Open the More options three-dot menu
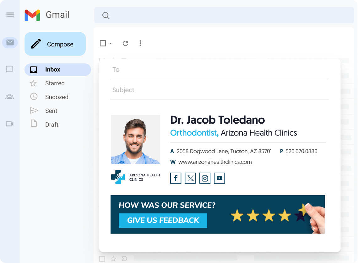This screenshot has width=358, height=263. coord(140,43)
